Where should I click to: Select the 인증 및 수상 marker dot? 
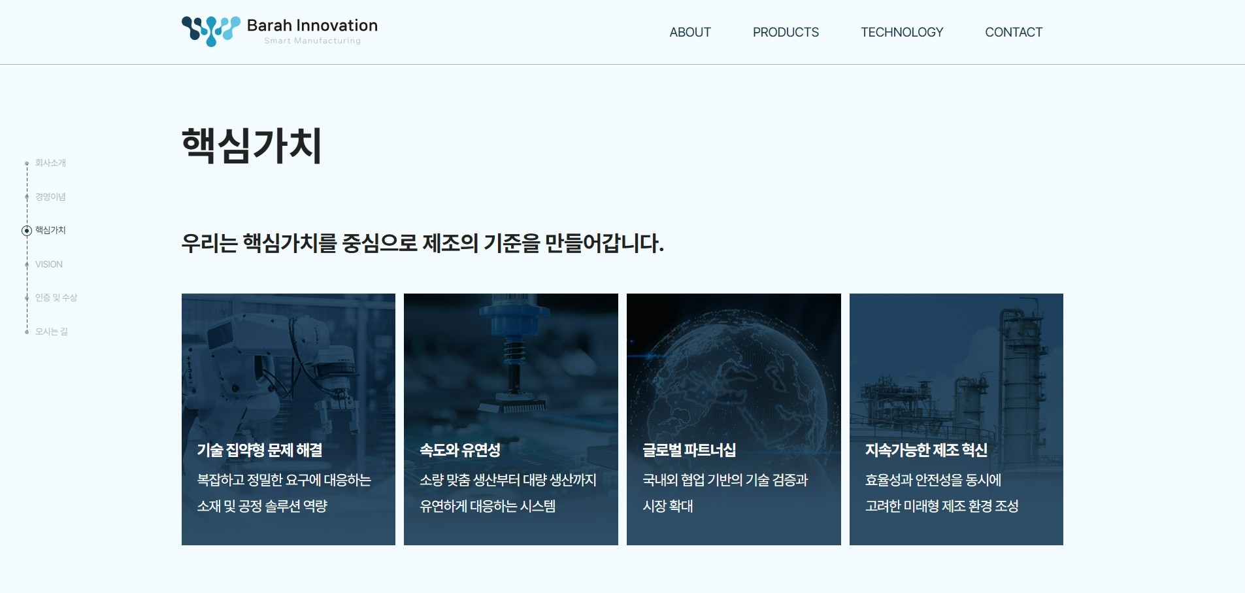(x=26, y=297)
